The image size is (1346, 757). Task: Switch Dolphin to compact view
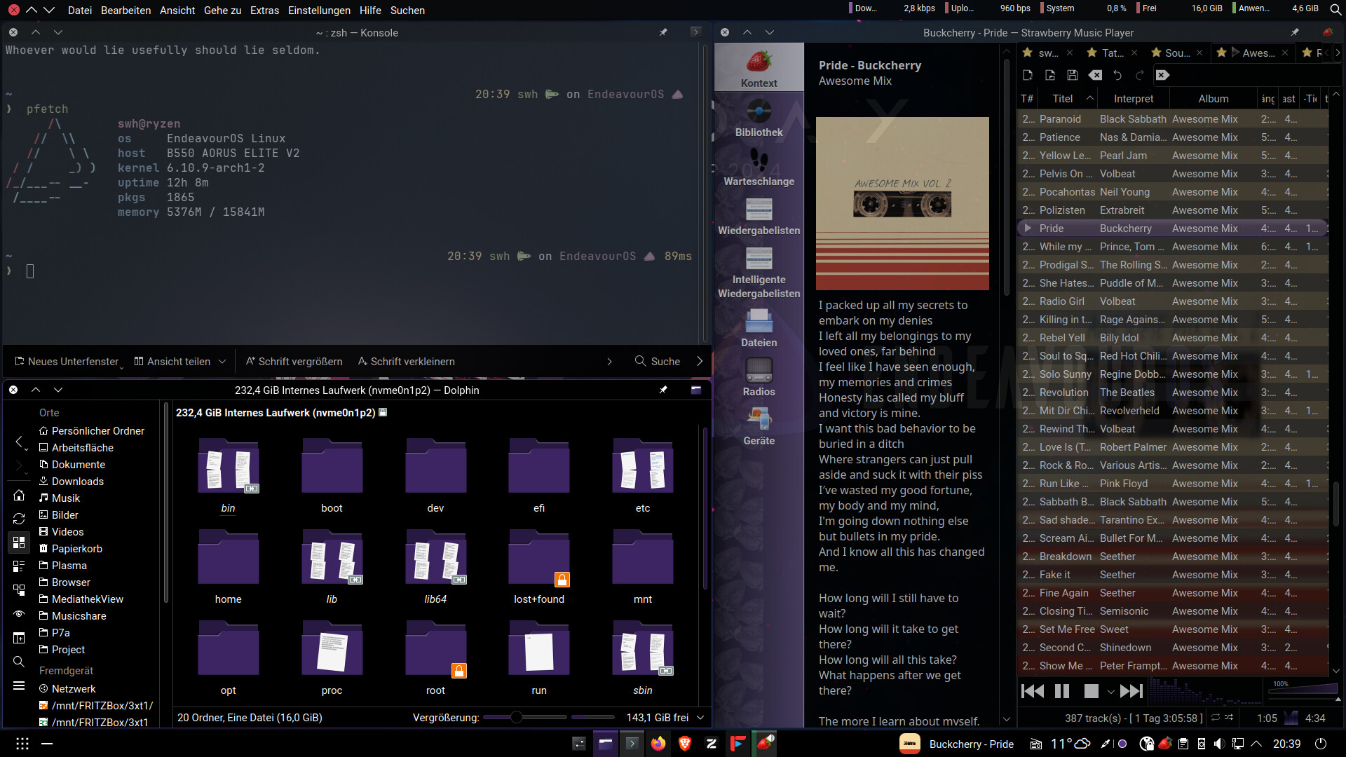pyautogui.click(x=19, y=566)
